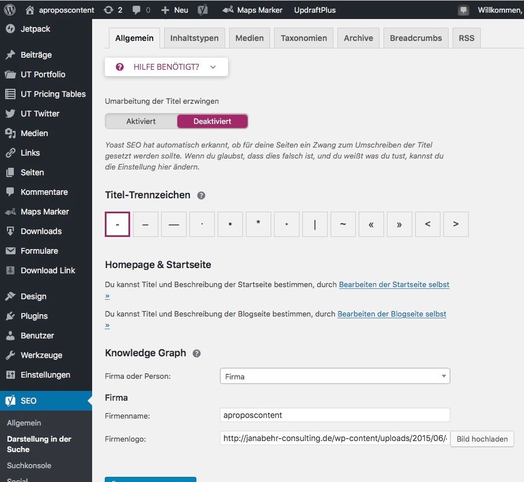Switch to the Breadcrumbs tab

416,38
